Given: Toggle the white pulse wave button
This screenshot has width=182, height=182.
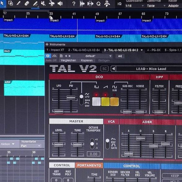Looking at the screenshot, I should (x=96, y=101).
